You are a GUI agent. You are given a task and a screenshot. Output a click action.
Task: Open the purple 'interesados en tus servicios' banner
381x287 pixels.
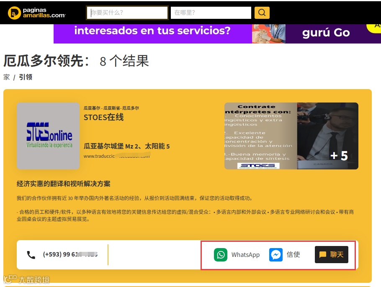(152, 33)
